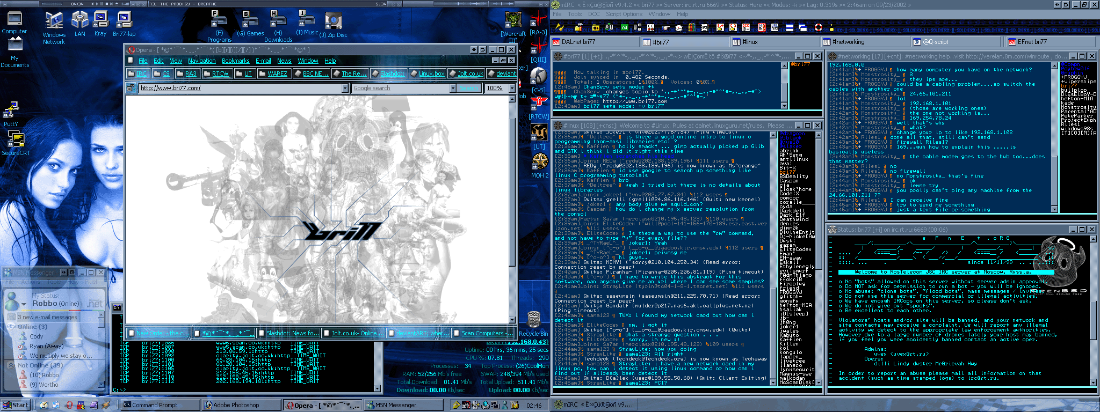
Task: Open the 100% zoom dropdown in Opera
Action: click(x=512, y=88)
